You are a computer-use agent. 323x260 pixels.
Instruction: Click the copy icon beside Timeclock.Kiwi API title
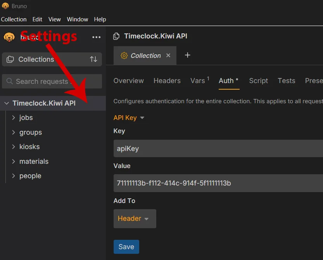(116, 36)
